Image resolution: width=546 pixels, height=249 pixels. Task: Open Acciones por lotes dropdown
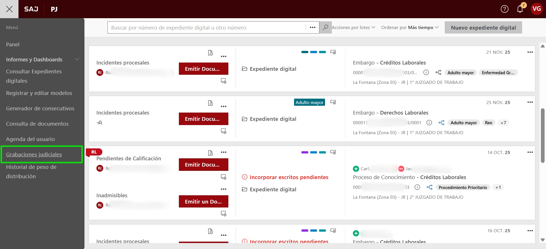(x=353, y=28)
